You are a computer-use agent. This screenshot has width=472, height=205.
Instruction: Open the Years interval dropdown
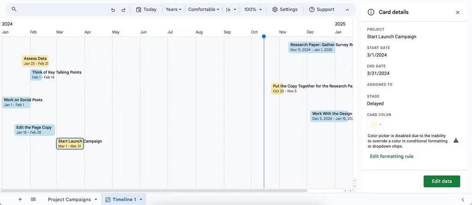(173, 9)
